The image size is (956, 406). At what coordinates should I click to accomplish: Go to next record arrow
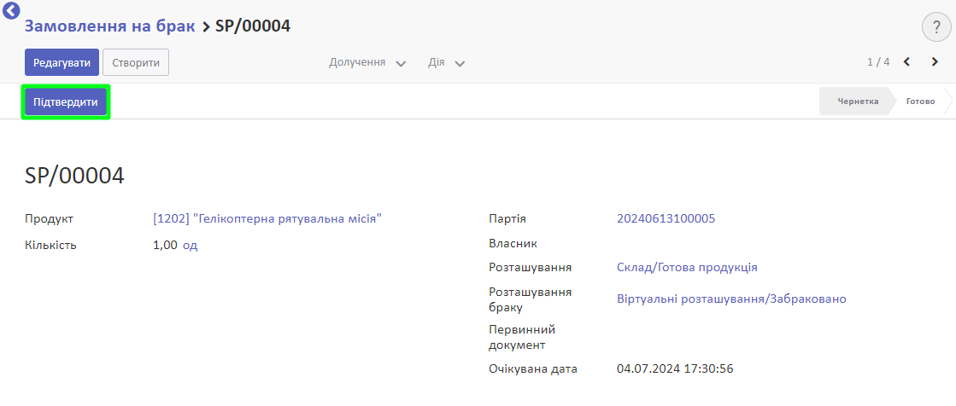[x=935, y=62]
